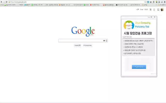Open the other bookmarks folder at far right

pos(162,5)
